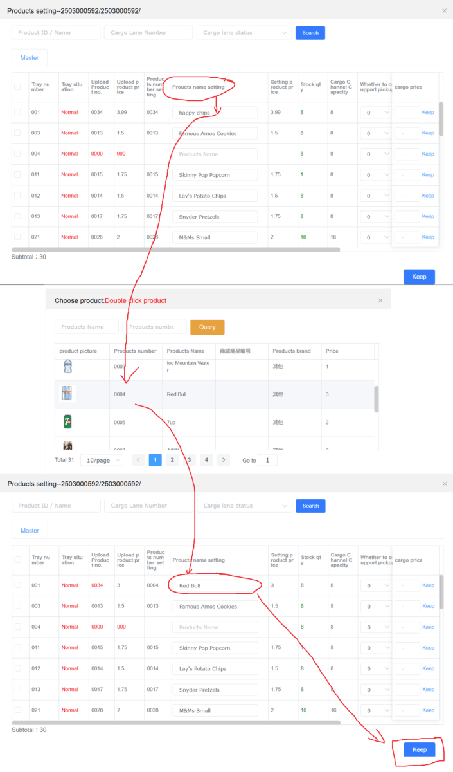453x772 pixels.
Task: Tick the checkbox for the happy chips row
Action: pyautogui.click(x=17, y=113)
